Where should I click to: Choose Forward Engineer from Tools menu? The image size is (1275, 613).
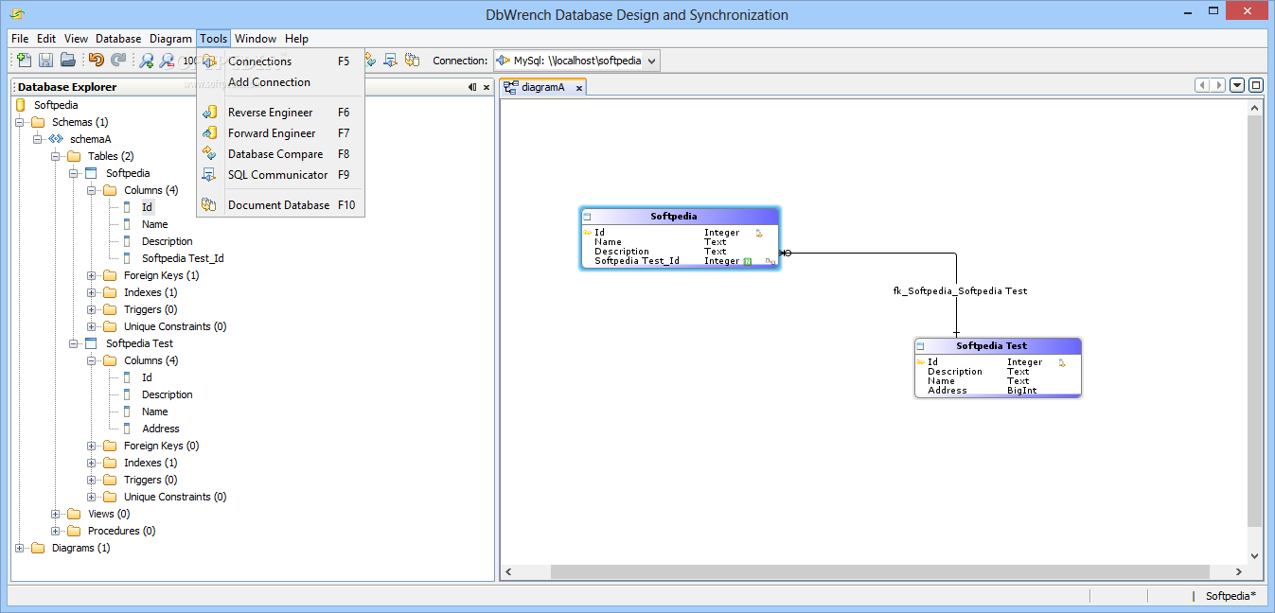[280, 133]
